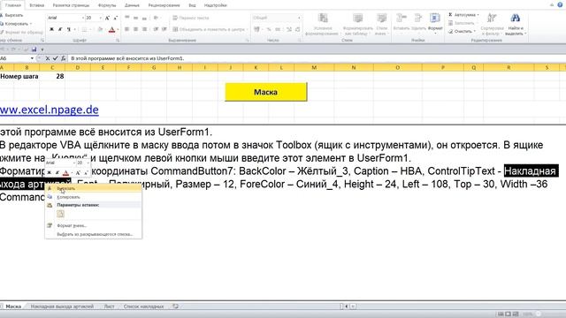Open the ribbon font name Arial combo box
This screenshot has width=566, height=318.
tap(65, 18)
